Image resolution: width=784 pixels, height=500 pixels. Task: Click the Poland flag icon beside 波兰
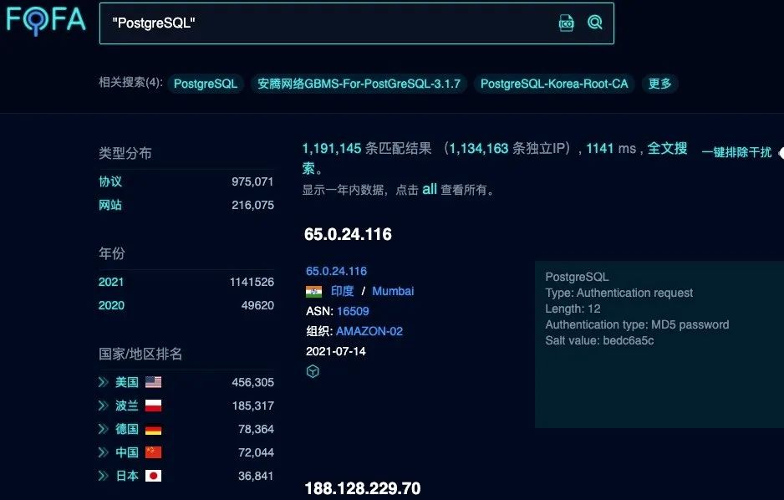[152, 406]
